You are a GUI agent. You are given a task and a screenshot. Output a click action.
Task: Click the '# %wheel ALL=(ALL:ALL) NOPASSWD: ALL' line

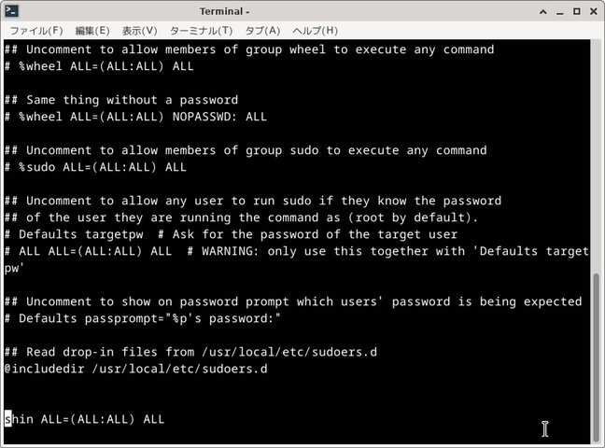point(135,117)
